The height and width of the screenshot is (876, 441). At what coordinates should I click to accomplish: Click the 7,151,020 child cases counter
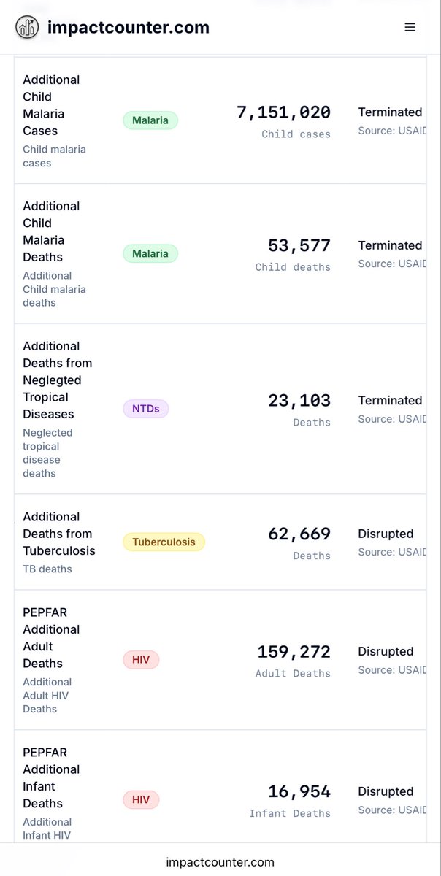pyautogui.click(x=283, y=112)
